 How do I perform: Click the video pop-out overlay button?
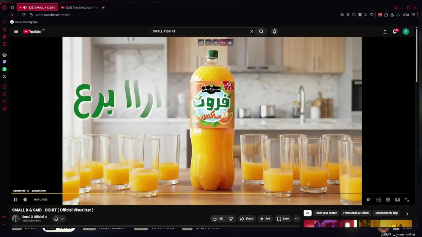(201, 42)
